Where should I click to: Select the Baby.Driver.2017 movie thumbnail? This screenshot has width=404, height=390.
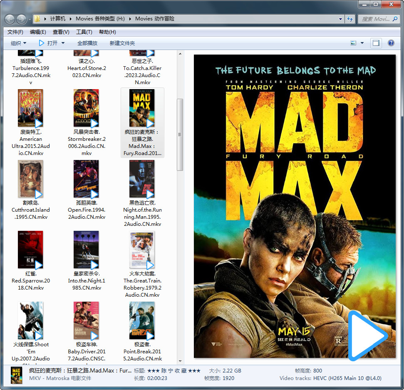[x=86, y=320]
